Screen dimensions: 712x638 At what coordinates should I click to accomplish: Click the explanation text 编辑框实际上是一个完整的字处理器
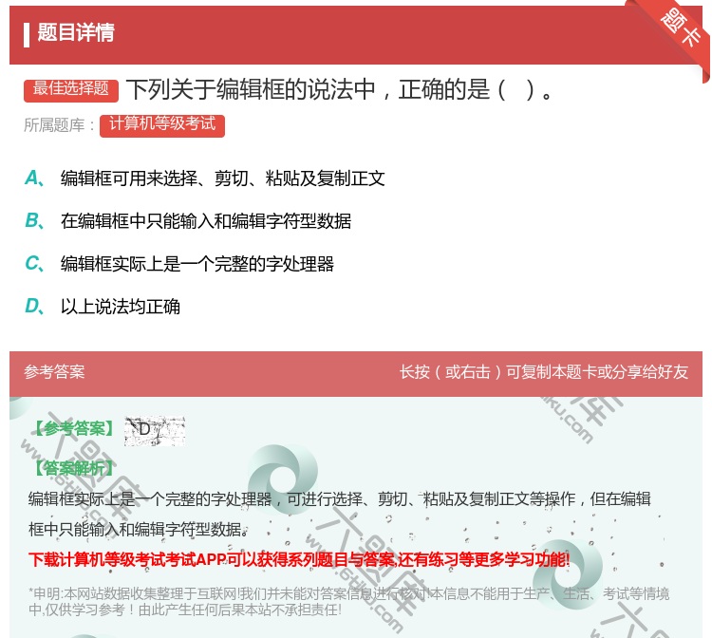150,499
